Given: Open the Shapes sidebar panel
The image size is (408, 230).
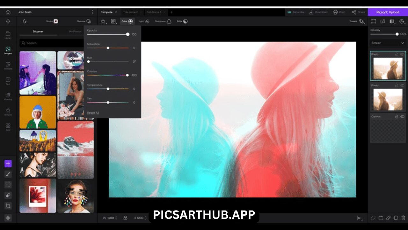Looking at the screenshot, I should point(8,112).
